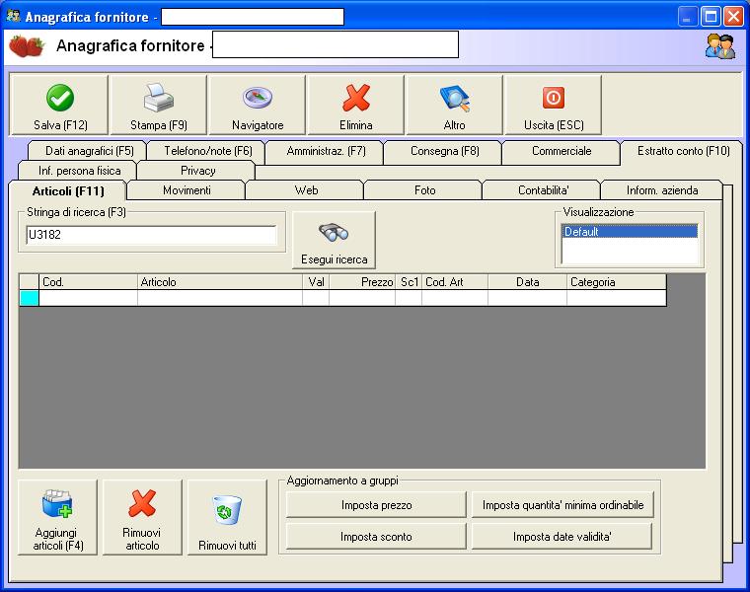Screen dimensions: 750x592
Task: Click Aggiungi articoli (F4) folder icon
Action: [x=57, y=503]
